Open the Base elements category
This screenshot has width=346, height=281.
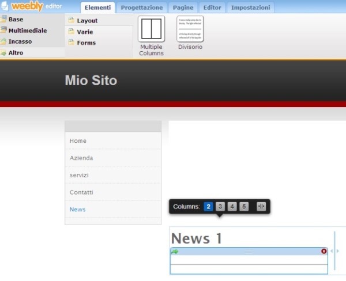tap(16, 20)
